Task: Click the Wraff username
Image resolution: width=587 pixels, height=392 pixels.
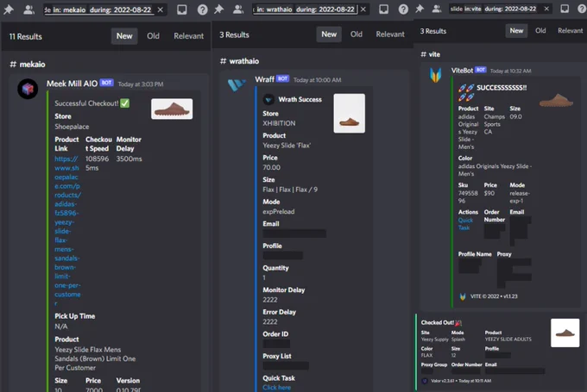Action: coord(264,79)
